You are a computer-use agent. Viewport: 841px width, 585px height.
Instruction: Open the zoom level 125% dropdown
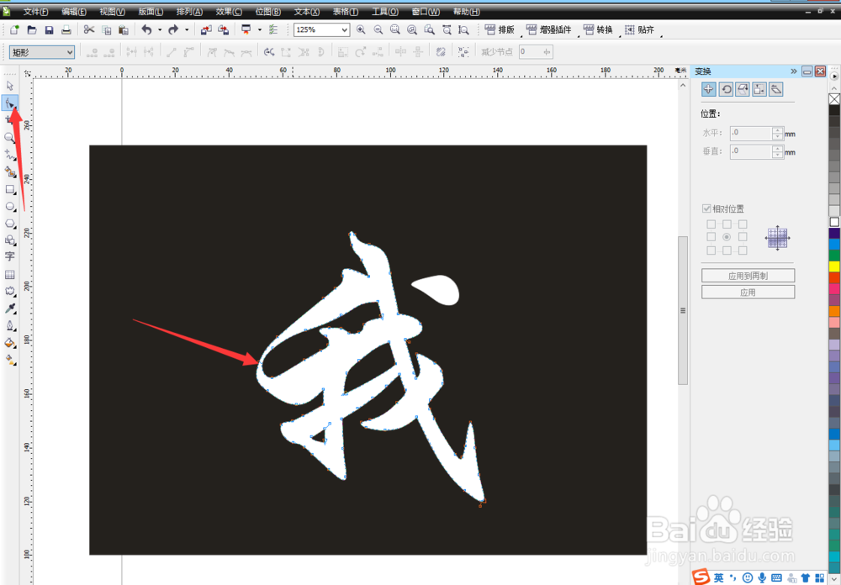[344, 30]
